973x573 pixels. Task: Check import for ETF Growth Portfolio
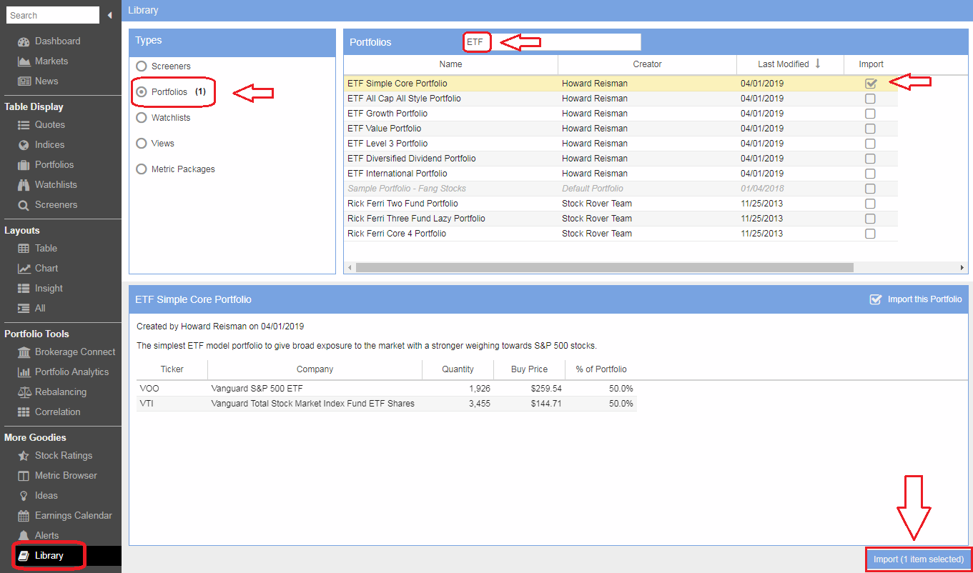point(870,114)
